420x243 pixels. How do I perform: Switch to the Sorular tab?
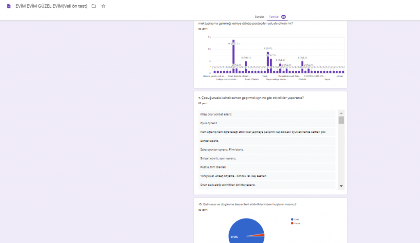(x=259, y=17)
